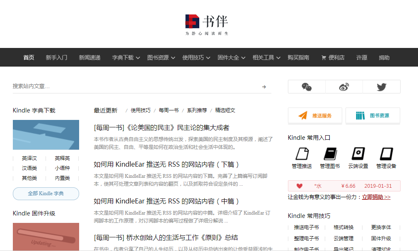Open 英释英 dictionary category

(x=63, y=158)
